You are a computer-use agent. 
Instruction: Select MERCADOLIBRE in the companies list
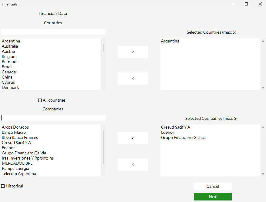click(17, 163)
